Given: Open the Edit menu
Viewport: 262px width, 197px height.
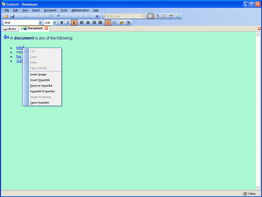Looking at the screenshot, I should pos(16,10).
